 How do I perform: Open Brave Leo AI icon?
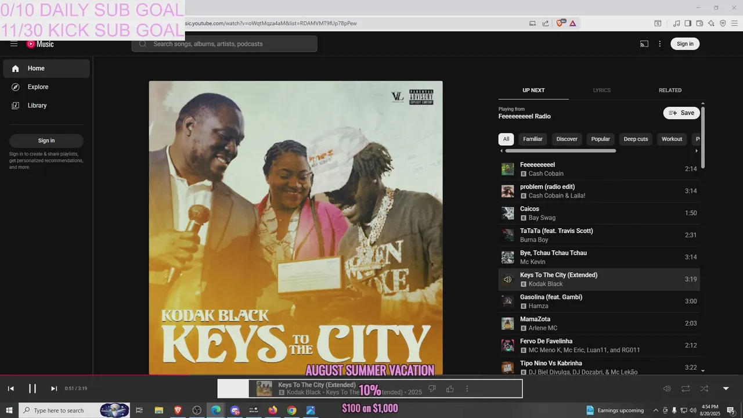711,23
